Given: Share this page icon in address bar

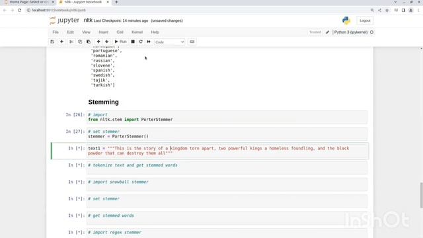Looking at the screenshot, I should point(379,11).
